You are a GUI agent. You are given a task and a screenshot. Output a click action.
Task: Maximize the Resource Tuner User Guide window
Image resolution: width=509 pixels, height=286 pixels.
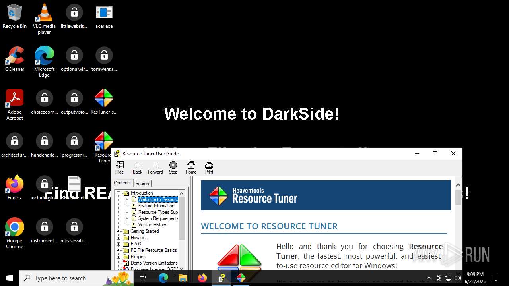coord(435,153)
